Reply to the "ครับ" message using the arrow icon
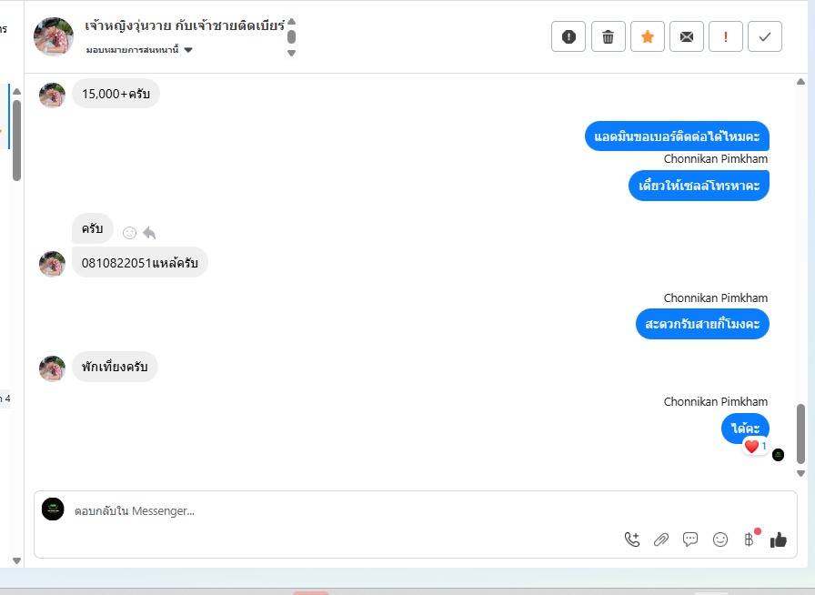This screenshot has height=595, width=815. [149, 233]
